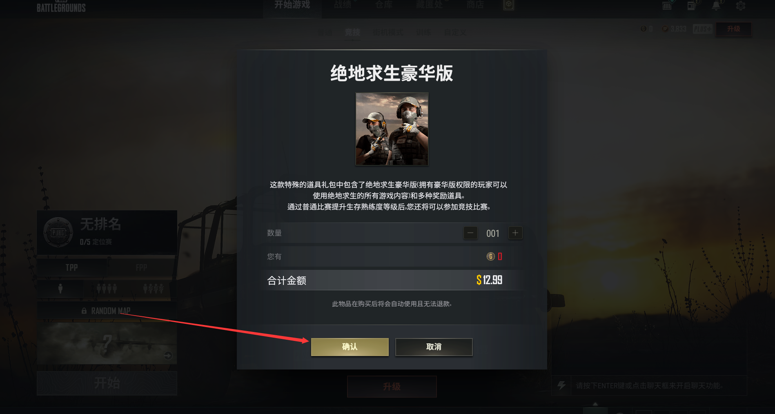The image size is (775, 414).
Task: Decrease quantity with the minus stepper
Action: [470, 233]
